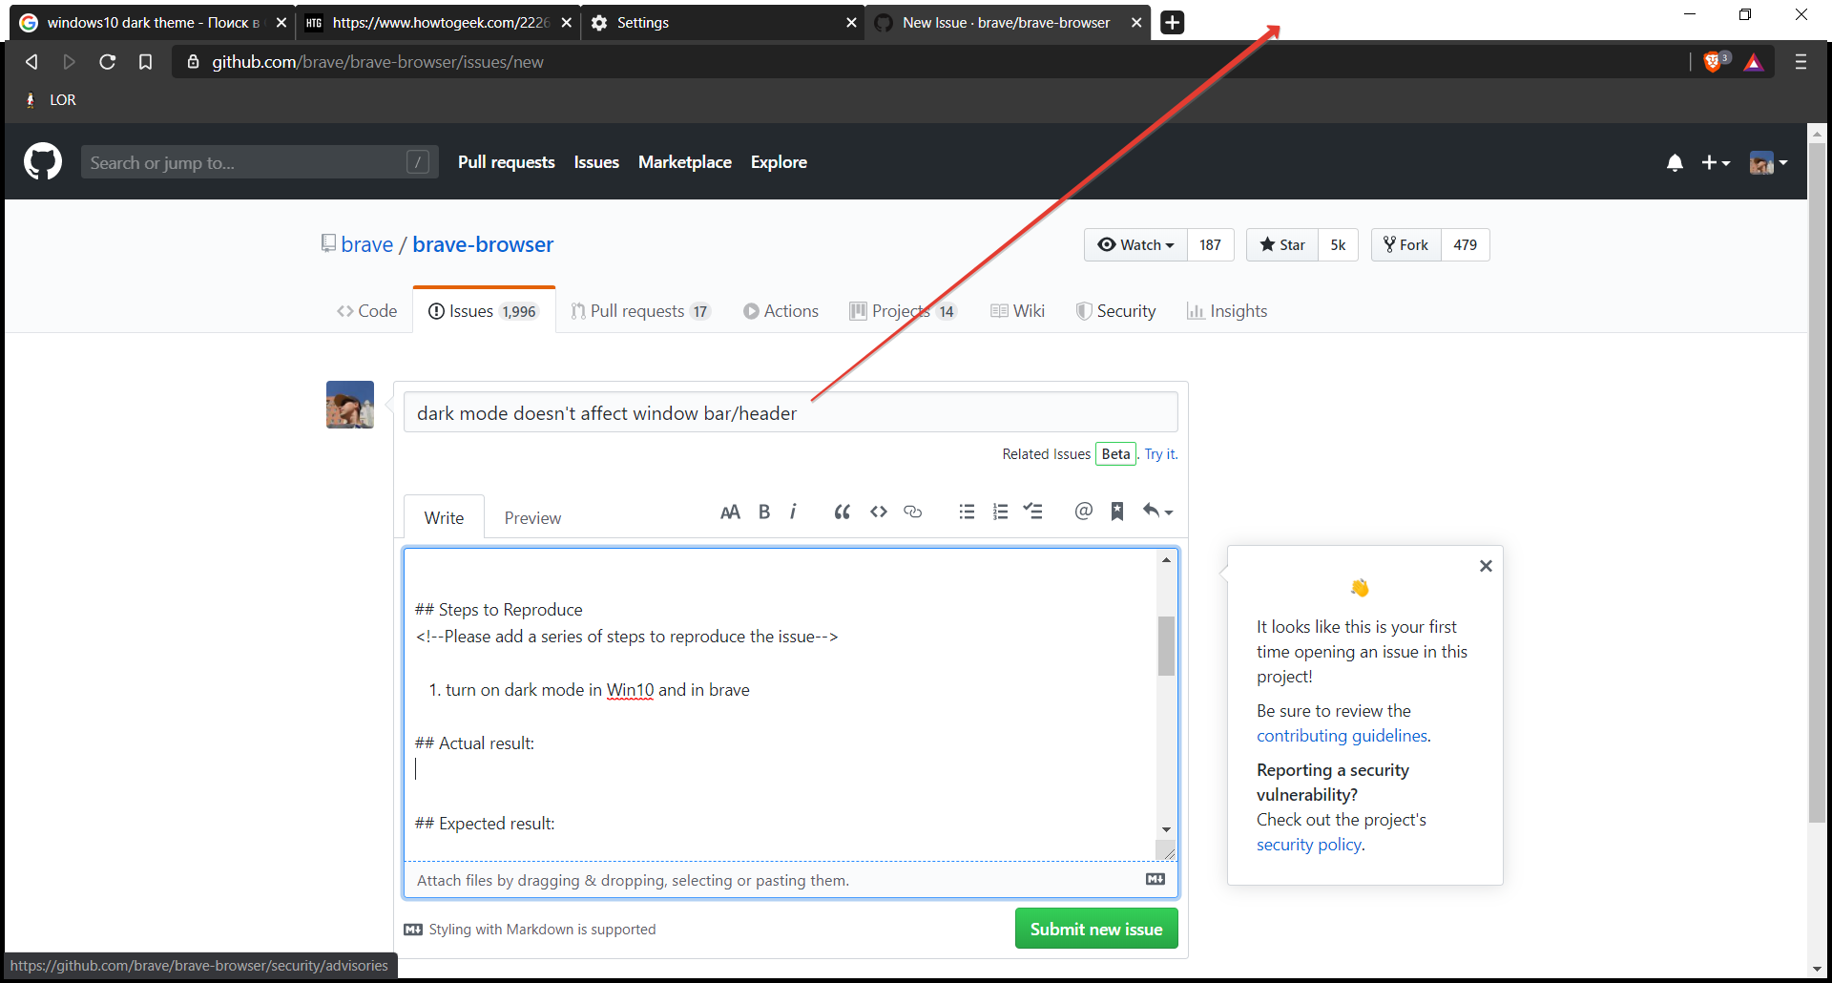This screenshot has height=983, width=1832.
Task: Click the 5k stargazers count
Action: click(x=1338, y=245)
